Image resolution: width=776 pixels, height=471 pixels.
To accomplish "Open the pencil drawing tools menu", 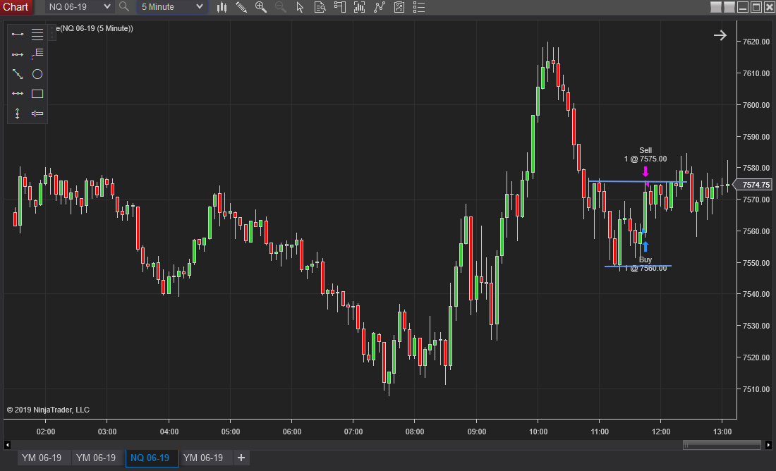I will click(x=241, y=7).
